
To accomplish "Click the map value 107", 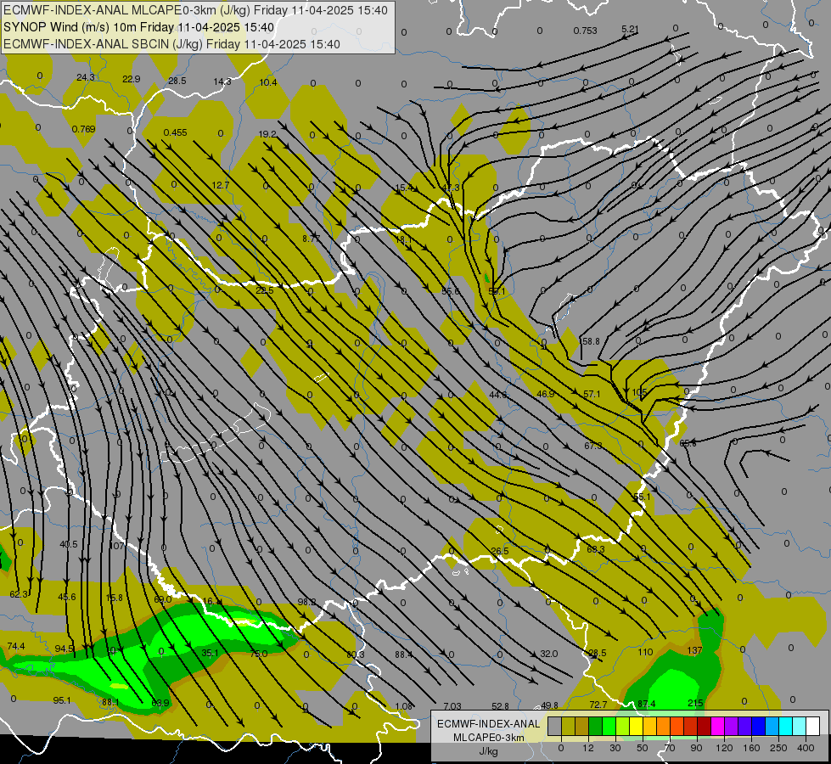I will pyautogui.click(x=116, y=546).
